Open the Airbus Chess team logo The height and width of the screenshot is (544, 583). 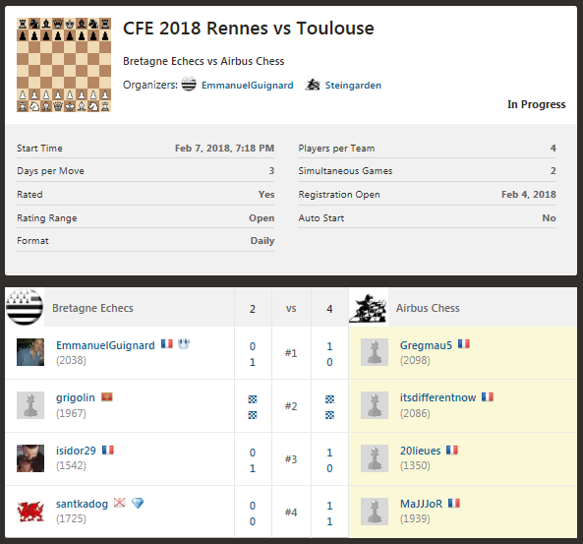(369, 307)
